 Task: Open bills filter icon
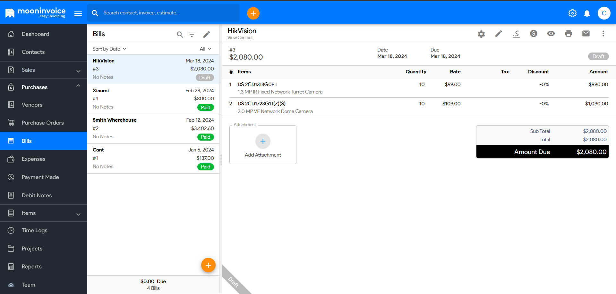pyautogui.click(x=192, y=34)
